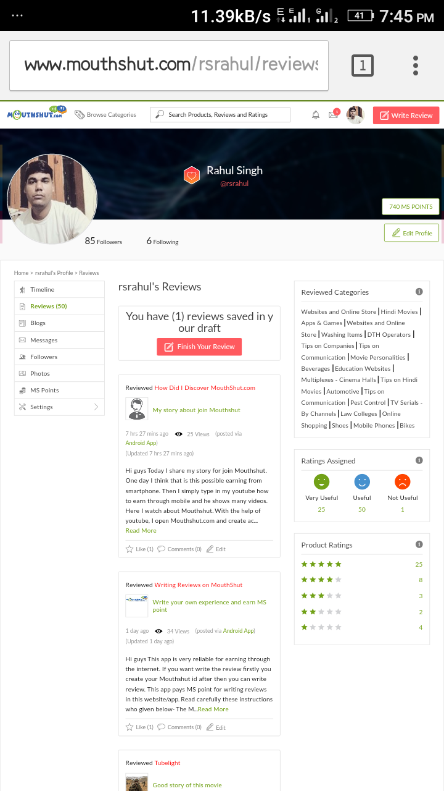
Task: Select the Very Useful smiley rating
Action: point(321,481)
